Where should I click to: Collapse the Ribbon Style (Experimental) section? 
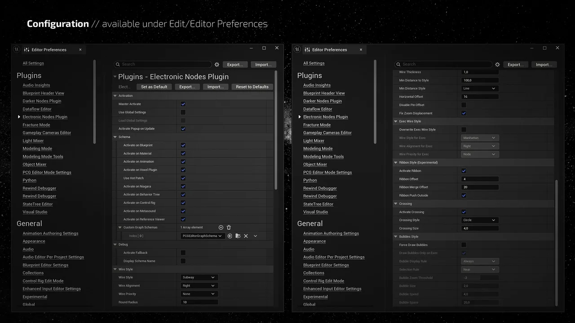(x=396, y=162)
